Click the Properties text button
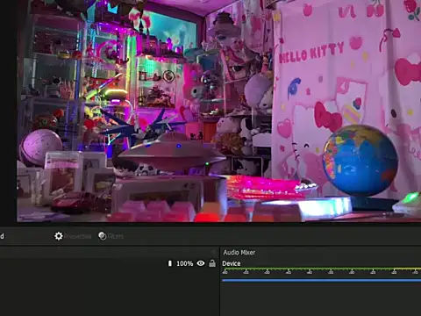Screen dimensions: 421x316 pyautogui.click(x=78, y=236)
